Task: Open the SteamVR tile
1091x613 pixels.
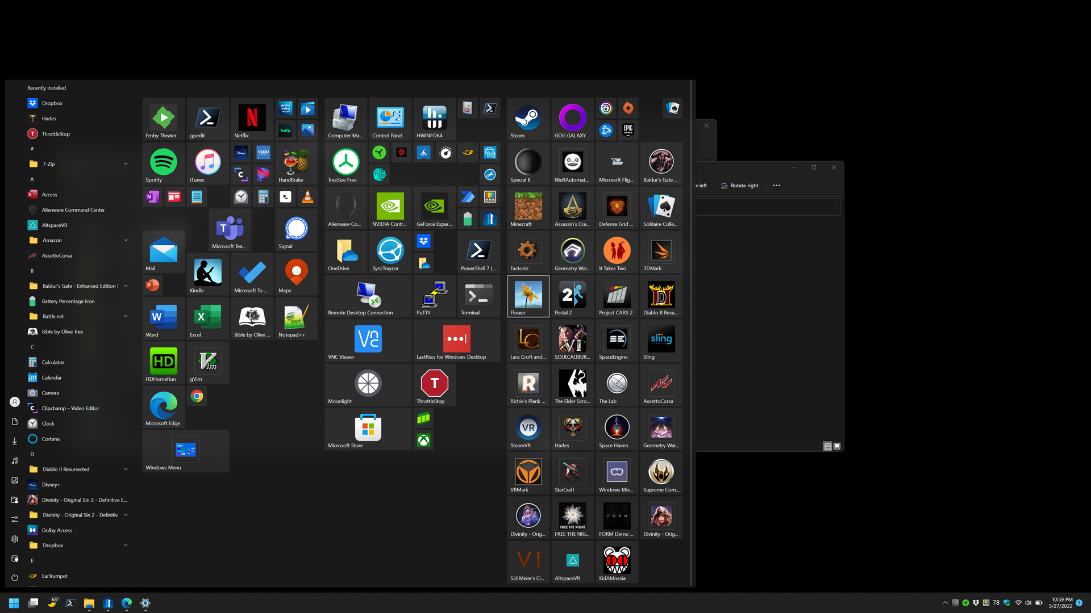Action: tap(528, 429)
